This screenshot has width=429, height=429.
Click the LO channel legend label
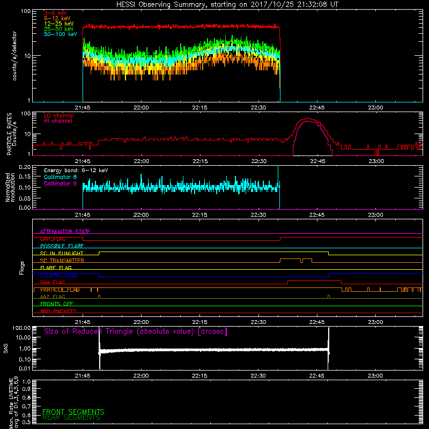point(59,115)
